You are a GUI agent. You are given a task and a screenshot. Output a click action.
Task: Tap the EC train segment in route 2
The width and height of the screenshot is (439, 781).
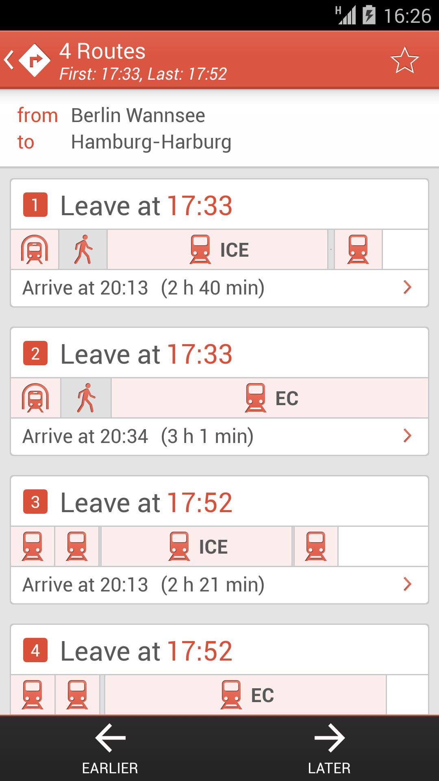pyautogui.click(x=270, y=398)
